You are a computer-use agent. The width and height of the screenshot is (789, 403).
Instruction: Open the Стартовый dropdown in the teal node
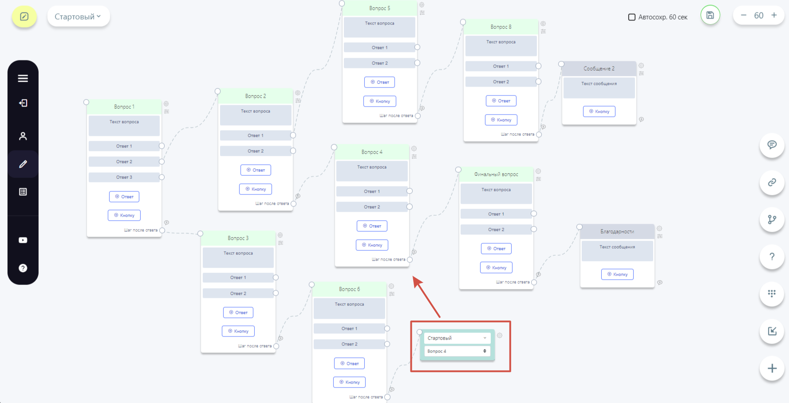point(457,338)
